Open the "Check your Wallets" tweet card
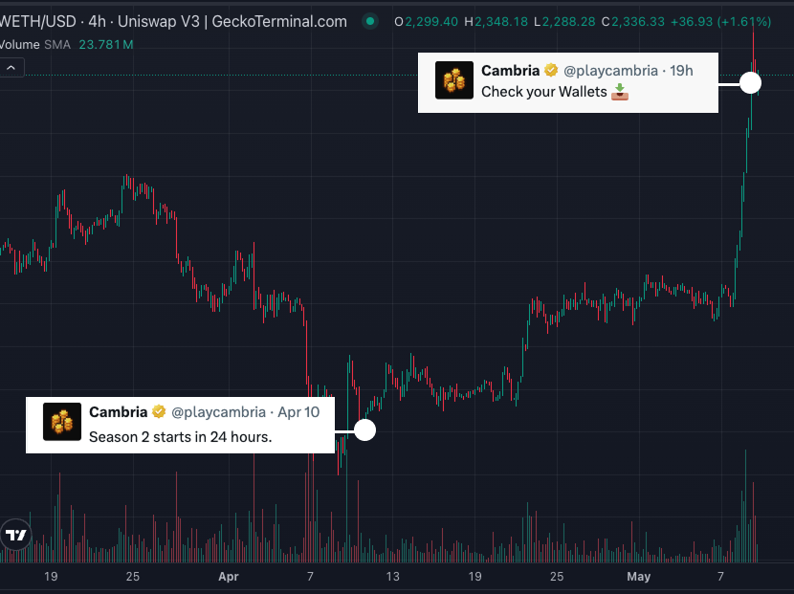 pos(567,82)
